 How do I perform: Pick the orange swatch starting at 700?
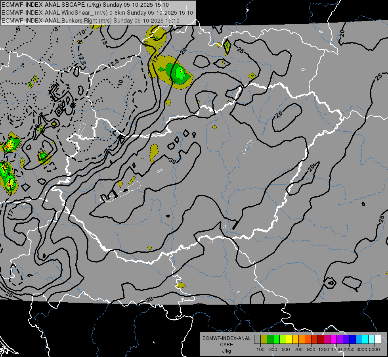pos(302,339)
